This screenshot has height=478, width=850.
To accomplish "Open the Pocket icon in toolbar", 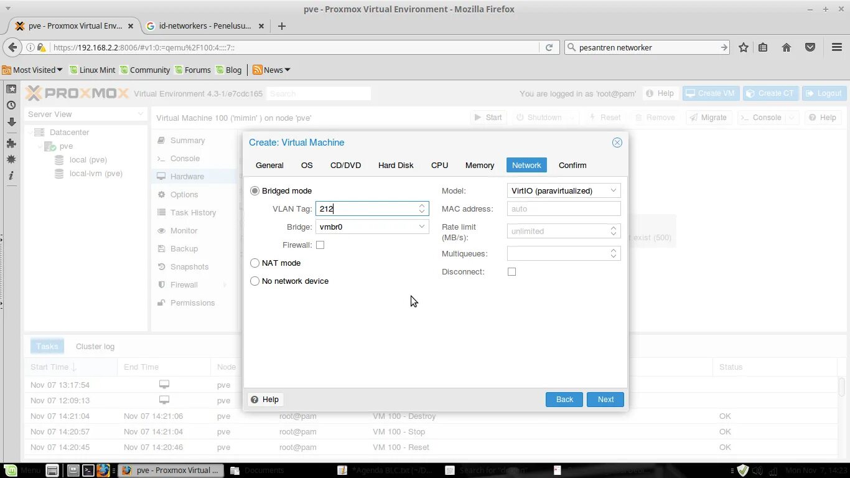I will pos(810,47).
